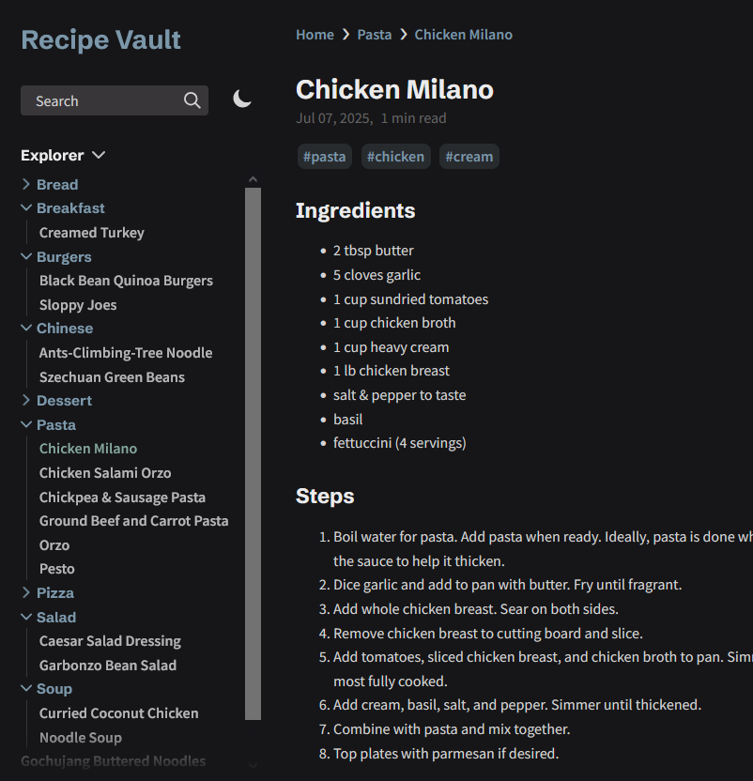Collapse the Explorer section chevron
753x781 pixels.
click(99, 155)
